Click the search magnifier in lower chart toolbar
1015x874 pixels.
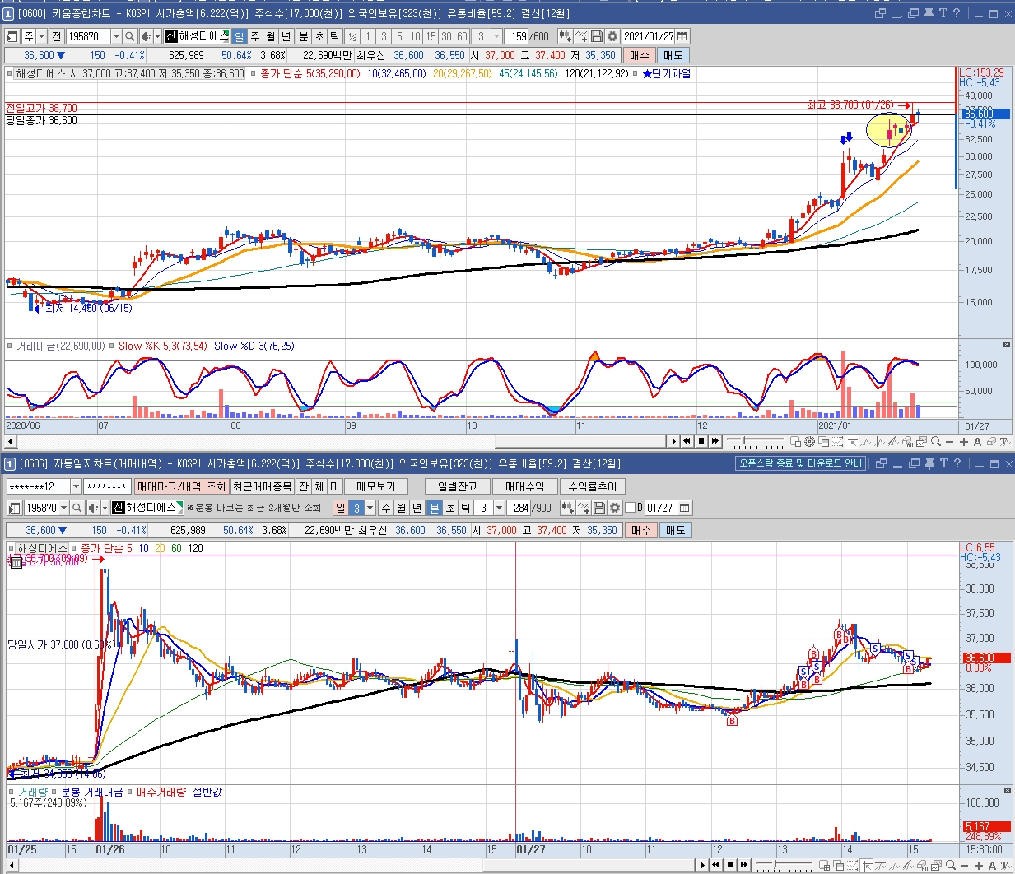tap(77, 508)
